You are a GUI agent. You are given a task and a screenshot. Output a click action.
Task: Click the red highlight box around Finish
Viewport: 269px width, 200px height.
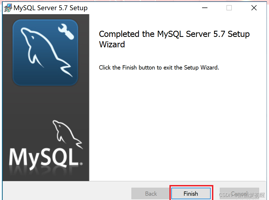(x=191, y=185)
